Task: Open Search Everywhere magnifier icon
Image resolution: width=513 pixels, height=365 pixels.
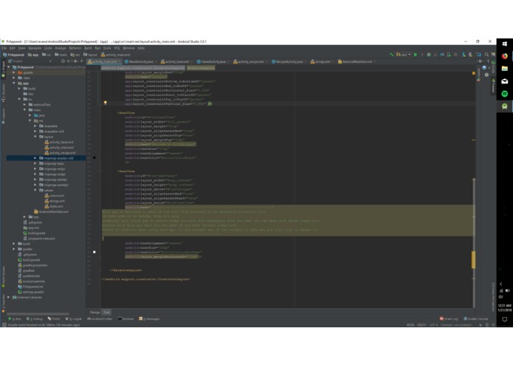Action: pyautogui.click(x=486, y=55)
